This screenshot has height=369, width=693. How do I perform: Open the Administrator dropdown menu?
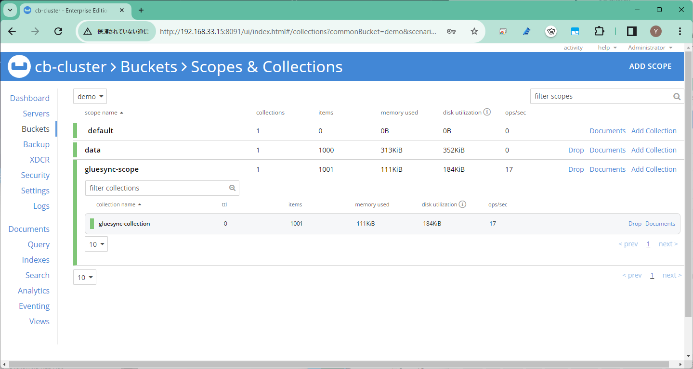coord(650,48)
